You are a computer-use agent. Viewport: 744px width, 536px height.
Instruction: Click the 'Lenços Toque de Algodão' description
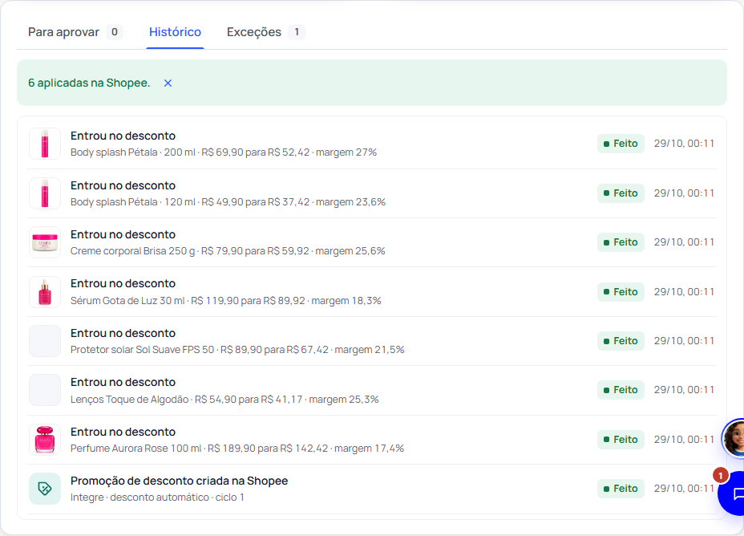[x=224, y=400]
